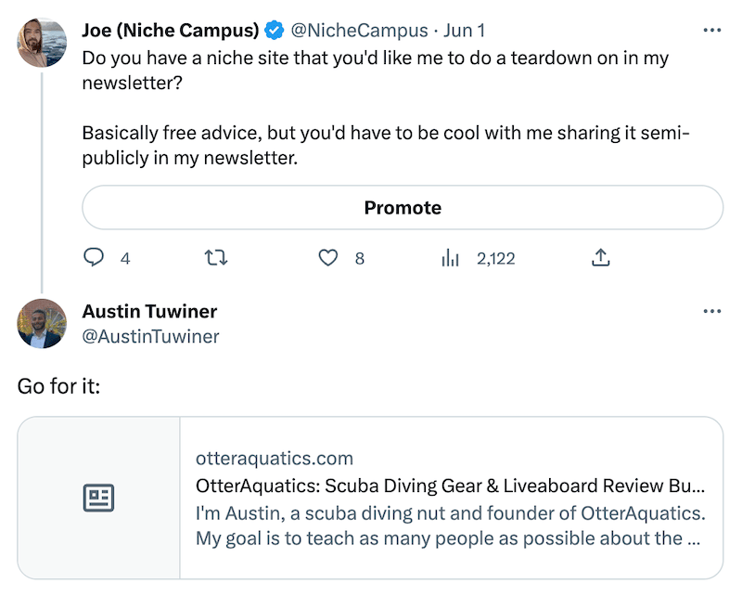The image size is (742, 596).
Task: Open more options on Joe's tweet
Action: pyautogui.click(x=711, y=31)
